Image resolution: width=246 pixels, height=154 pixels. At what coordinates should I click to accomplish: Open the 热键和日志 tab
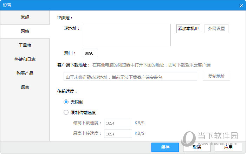(x=25, y=59)
